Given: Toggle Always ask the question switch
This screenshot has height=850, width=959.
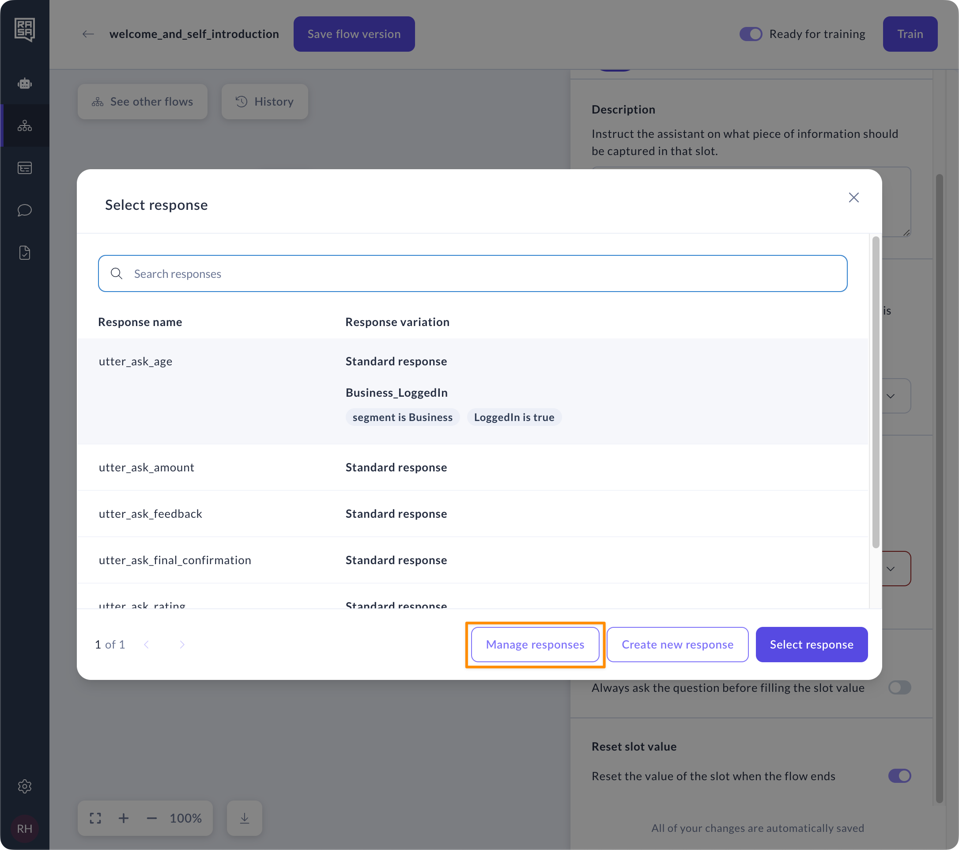Looking at the screenshot, I should pos(899,687).
